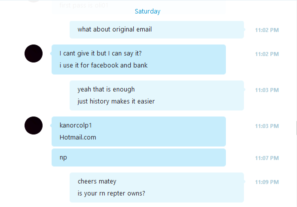Click the 'kanorcolp1' message text
Viewport: 297px width, 207px height.
76,125
